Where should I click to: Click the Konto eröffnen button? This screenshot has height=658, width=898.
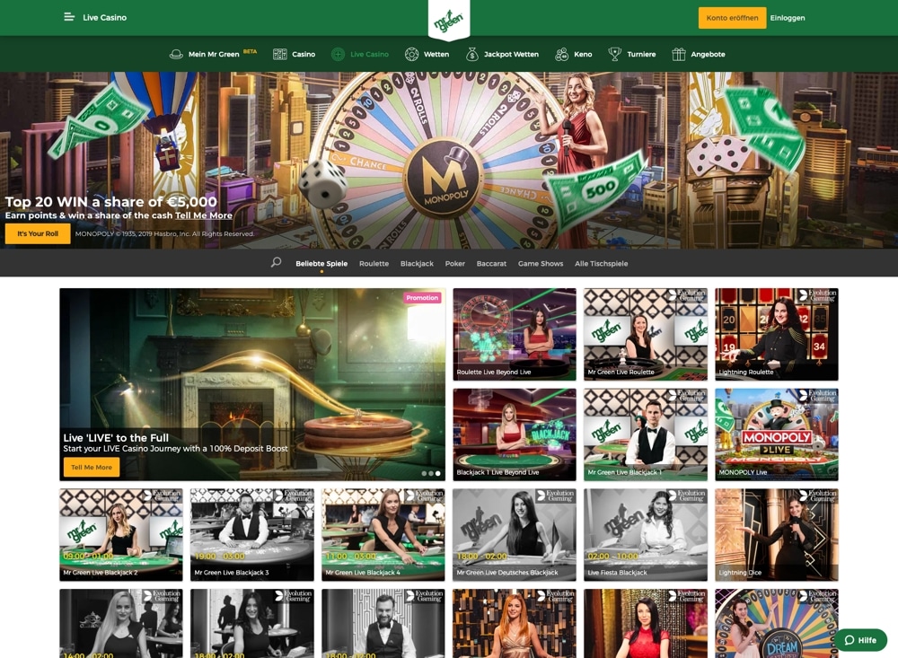tap(732, 18)
